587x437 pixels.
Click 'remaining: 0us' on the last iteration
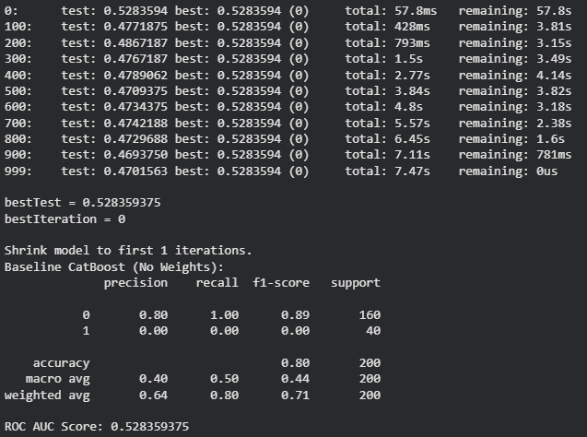tap(508, 171)
